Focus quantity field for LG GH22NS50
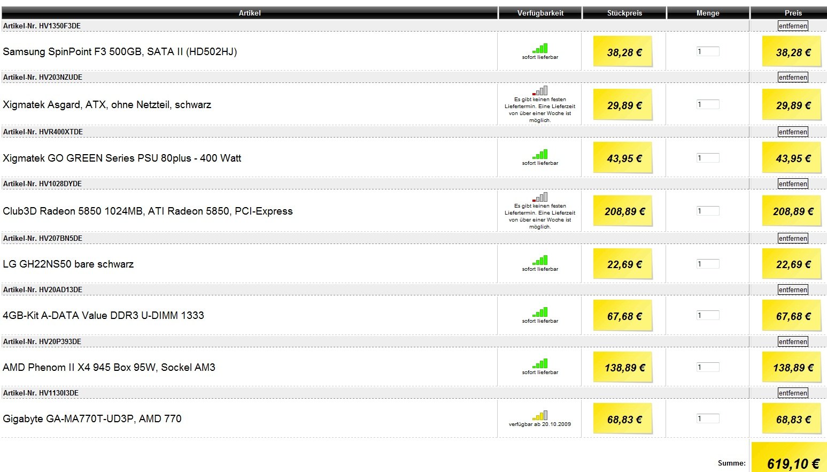Viewport: 827px width, 472px height. point(708,264)
